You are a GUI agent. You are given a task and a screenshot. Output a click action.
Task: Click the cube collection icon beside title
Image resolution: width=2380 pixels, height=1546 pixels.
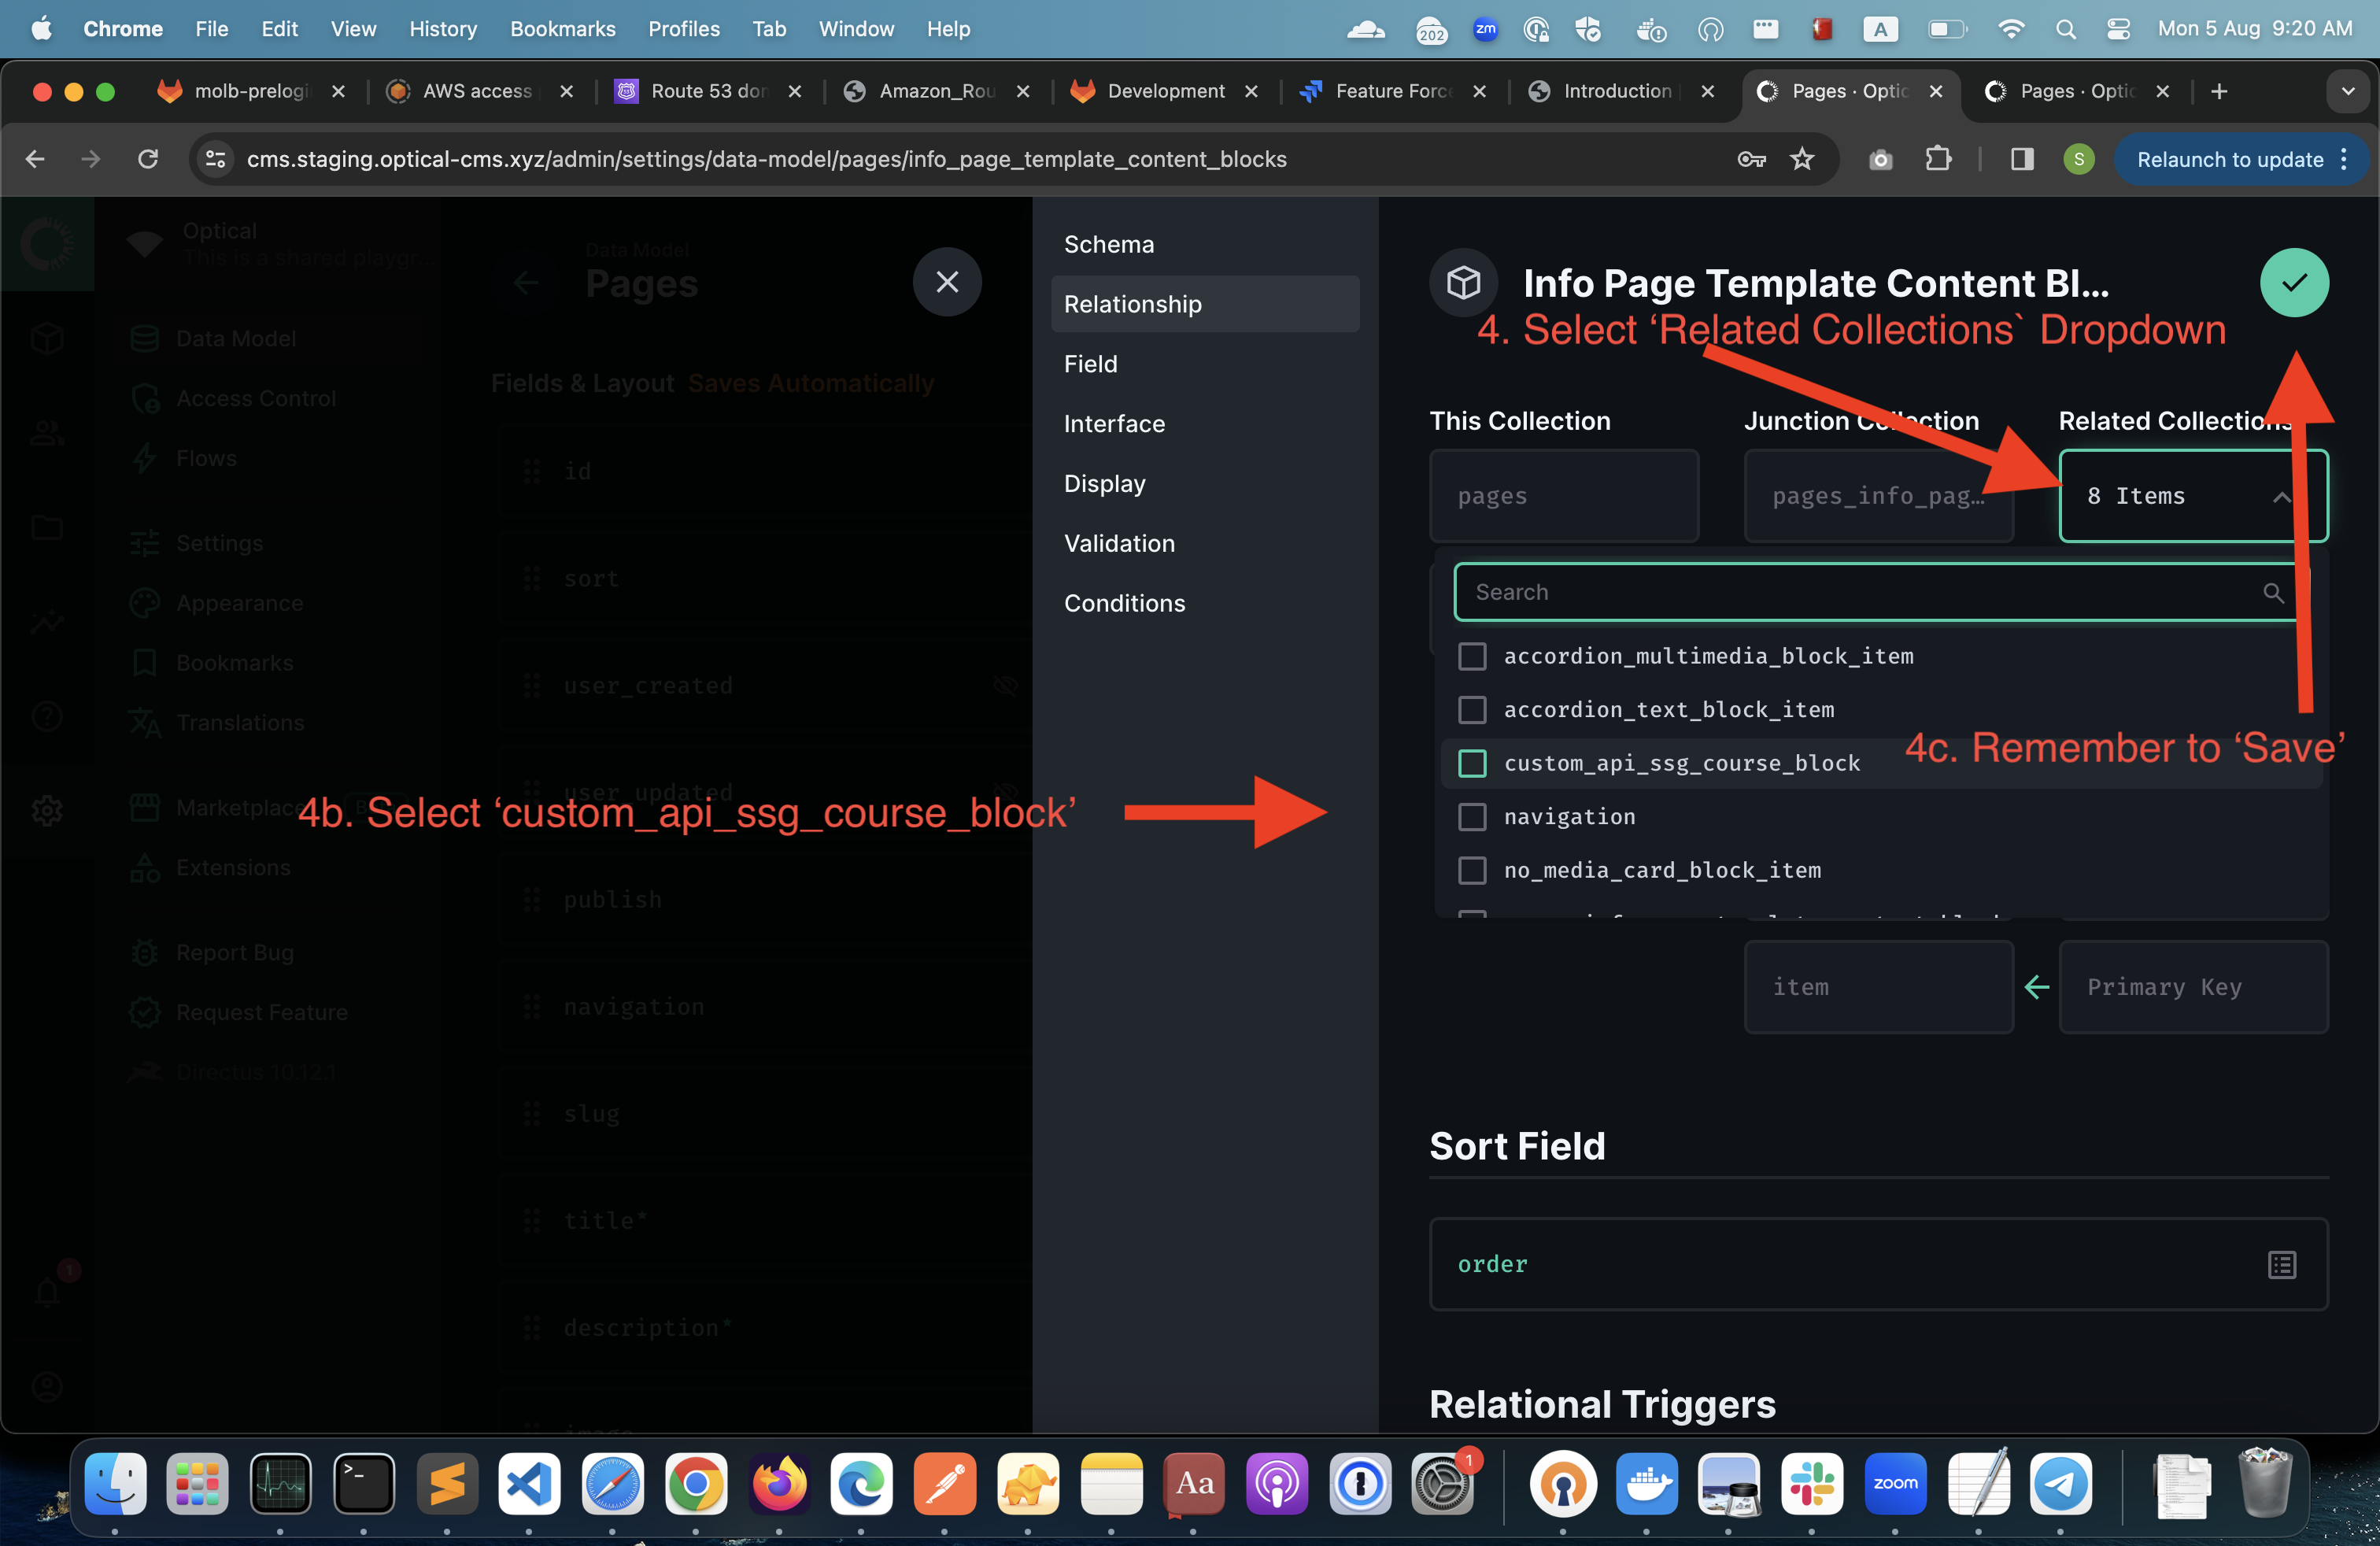[1463, 283]
